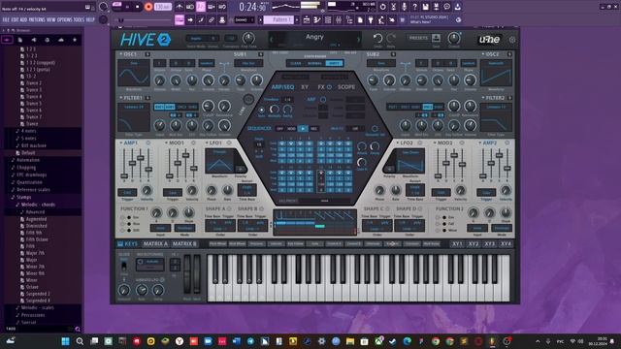Click the Filter1 Cutoff knob
This screenshot has height=349, width=621.
coord(208,106)
